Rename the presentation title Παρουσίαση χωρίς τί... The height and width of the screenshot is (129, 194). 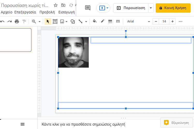pyautogui.click(x=25, y=5)
